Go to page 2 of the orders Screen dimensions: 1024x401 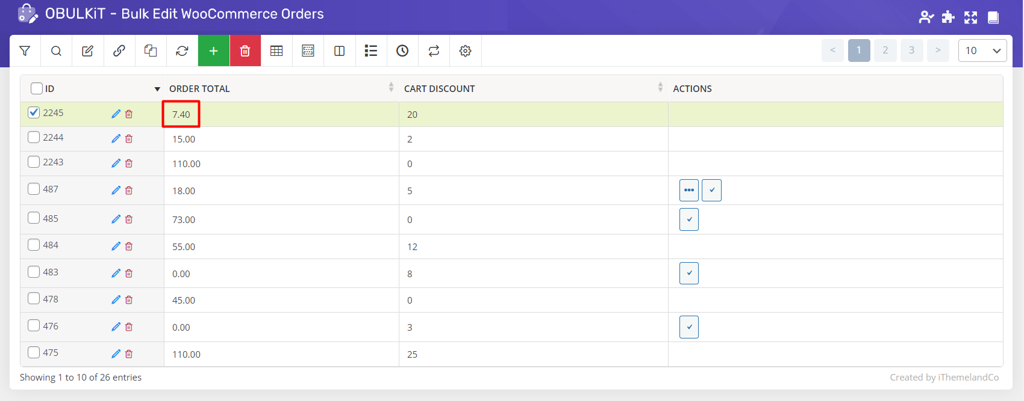885,51
